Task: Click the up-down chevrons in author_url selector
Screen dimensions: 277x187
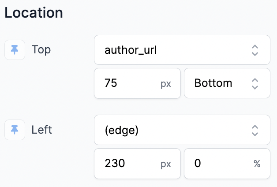Action: click(x=255, y=50)
